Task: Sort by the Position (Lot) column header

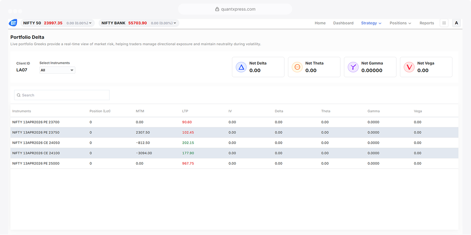Action: pos(100,111)
